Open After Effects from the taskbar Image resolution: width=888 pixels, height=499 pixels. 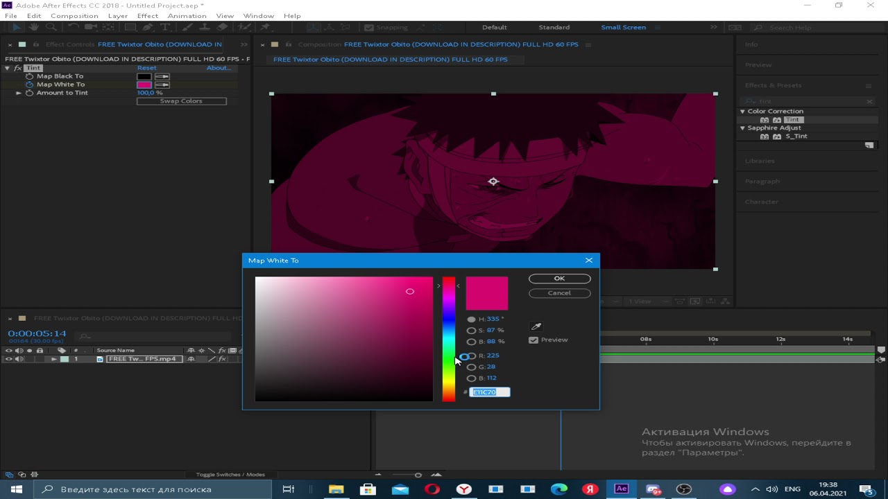[x=621, y=489]
